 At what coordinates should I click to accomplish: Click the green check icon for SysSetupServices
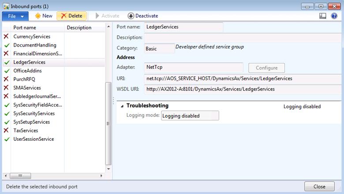7,122
